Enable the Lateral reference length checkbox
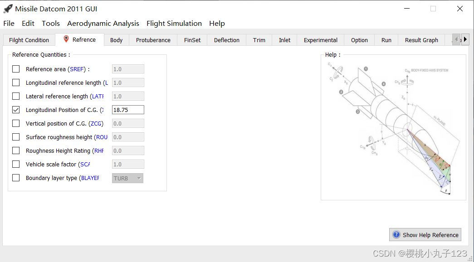The image size is (474, 262). [x=16, y=96]
